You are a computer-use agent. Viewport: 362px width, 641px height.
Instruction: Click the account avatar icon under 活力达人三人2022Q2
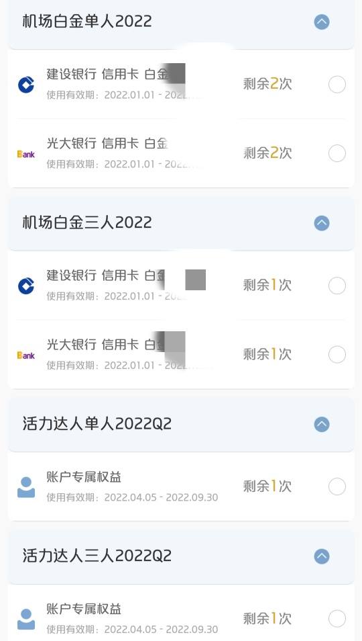(x=26, y=619)
